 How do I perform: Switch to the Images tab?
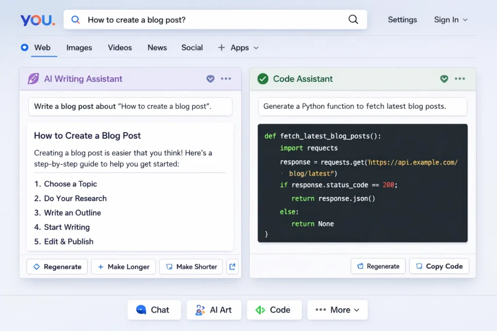[x=79, y=47]
